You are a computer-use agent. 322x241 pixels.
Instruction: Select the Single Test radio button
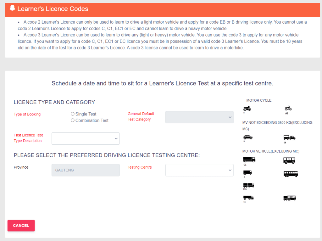pos(73,114)
